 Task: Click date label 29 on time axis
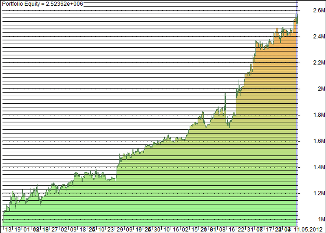pyautogui.click(x=120, y=230)
